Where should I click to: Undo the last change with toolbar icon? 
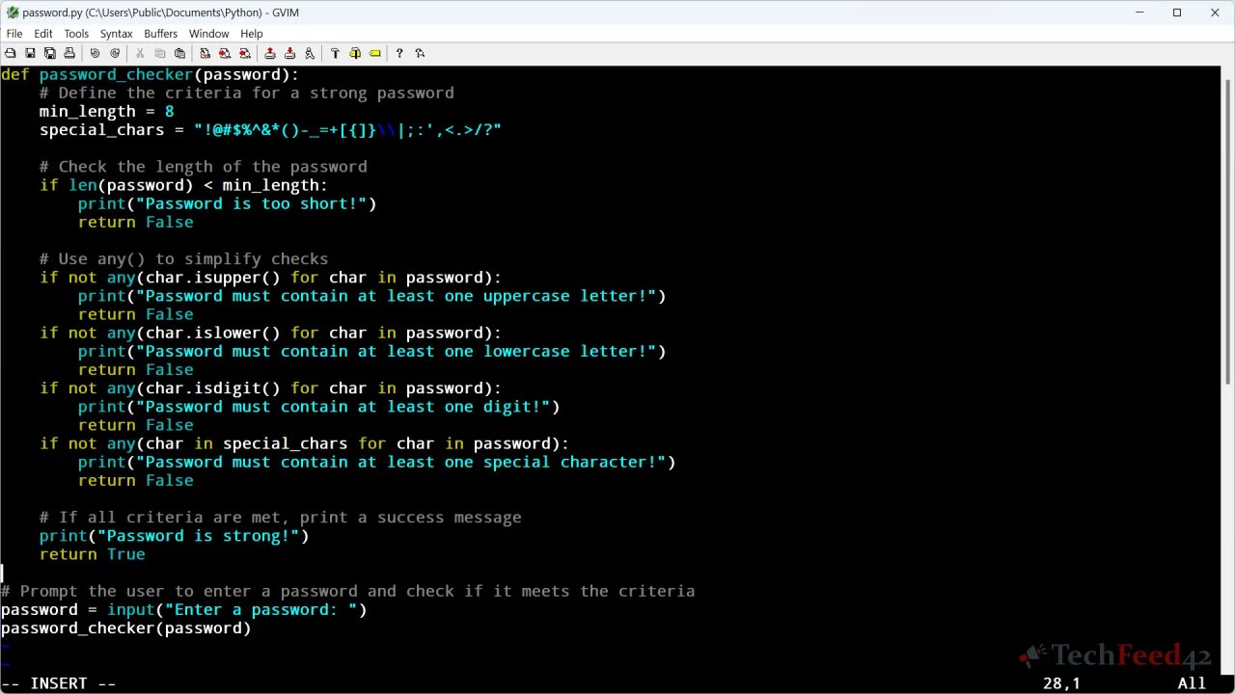(x=95, y=53)
